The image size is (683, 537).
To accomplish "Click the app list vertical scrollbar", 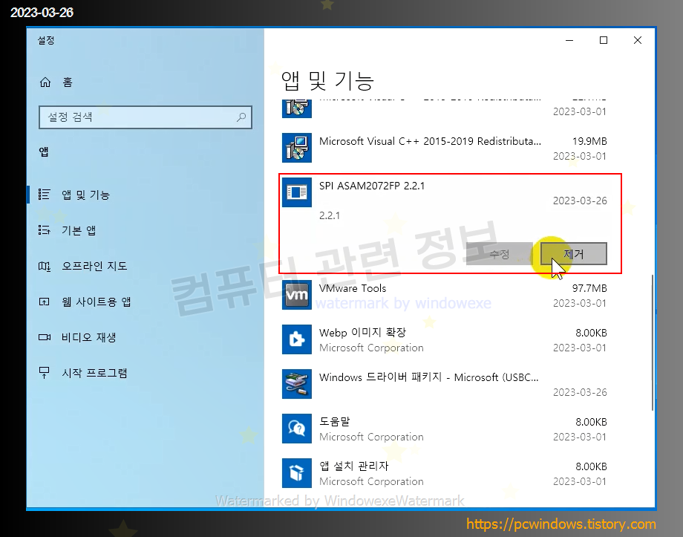I will pyautogui.click(x=652, y=342).
